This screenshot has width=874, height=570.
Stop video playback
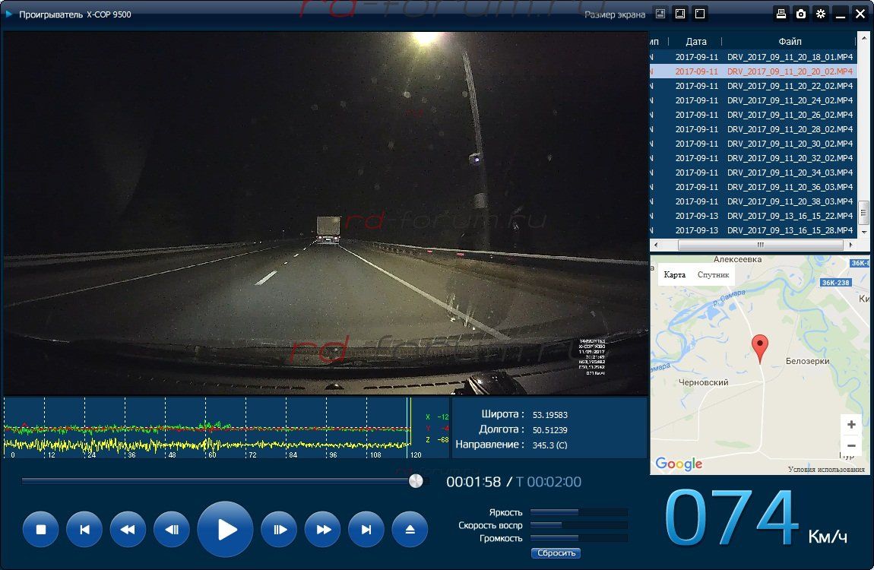coord(42,530)
